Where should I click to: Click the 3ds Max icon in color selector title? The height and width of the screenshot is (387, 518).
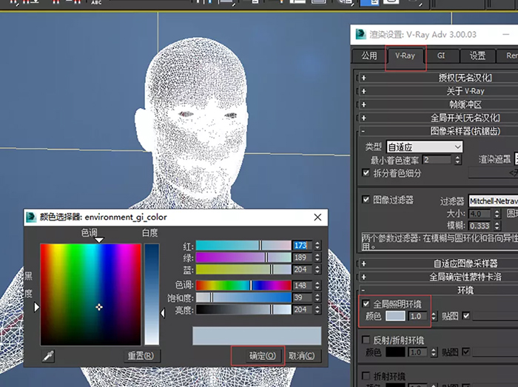pyautogui.click(x=31, y=217)
